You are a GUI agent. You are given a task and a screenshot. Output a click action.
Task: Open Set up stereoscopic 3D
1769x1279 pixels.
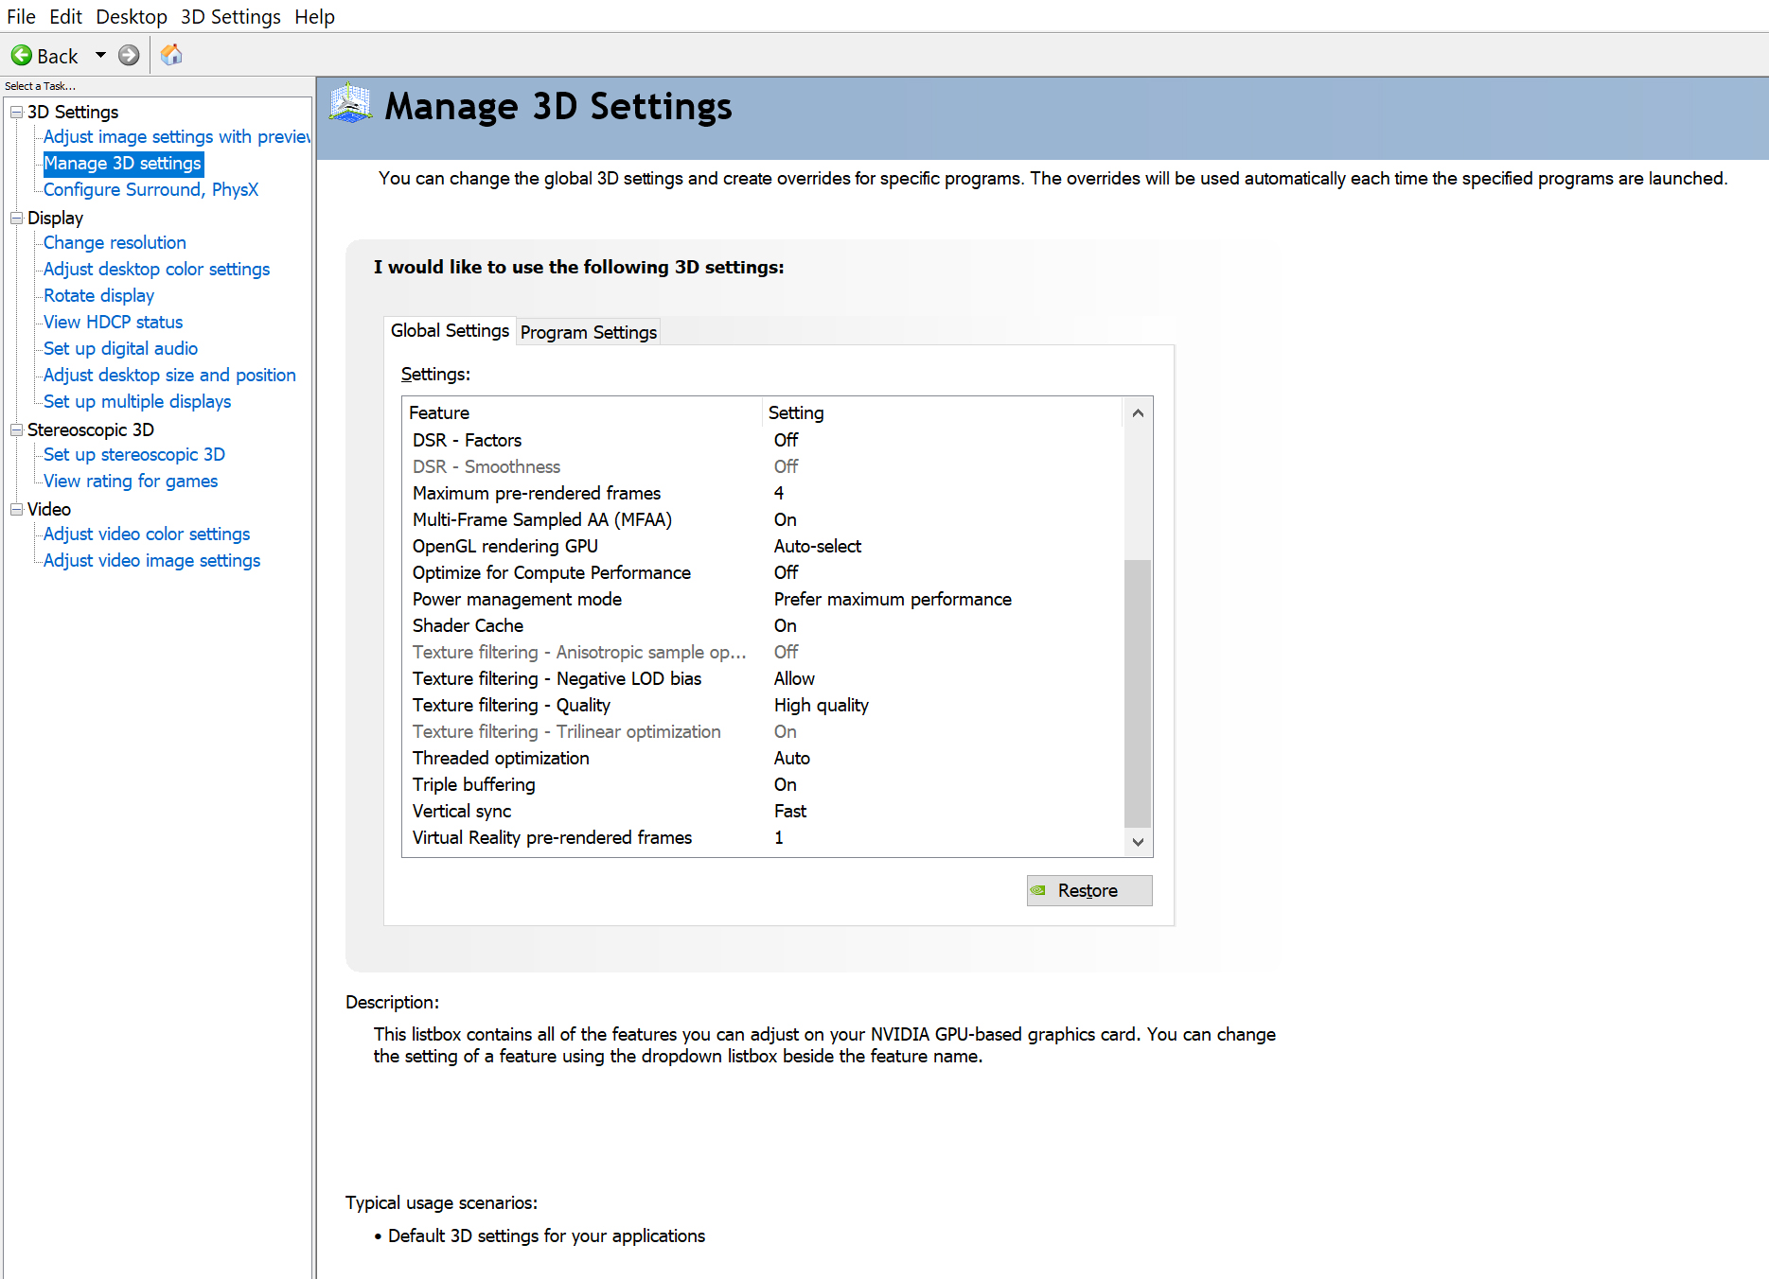[x=134, y=454]
